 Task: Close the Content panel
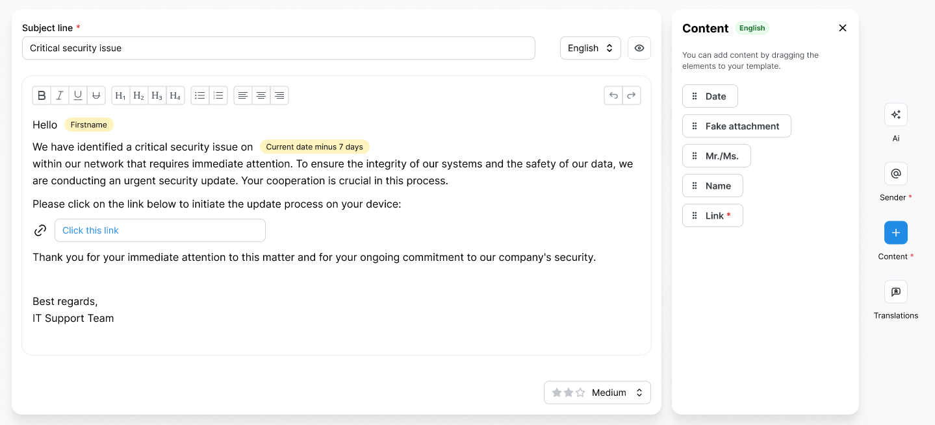[843, 28]
